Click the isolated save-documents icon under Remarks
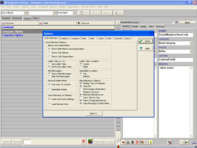This screenshot has height=148, width=197. coord(169,142)
